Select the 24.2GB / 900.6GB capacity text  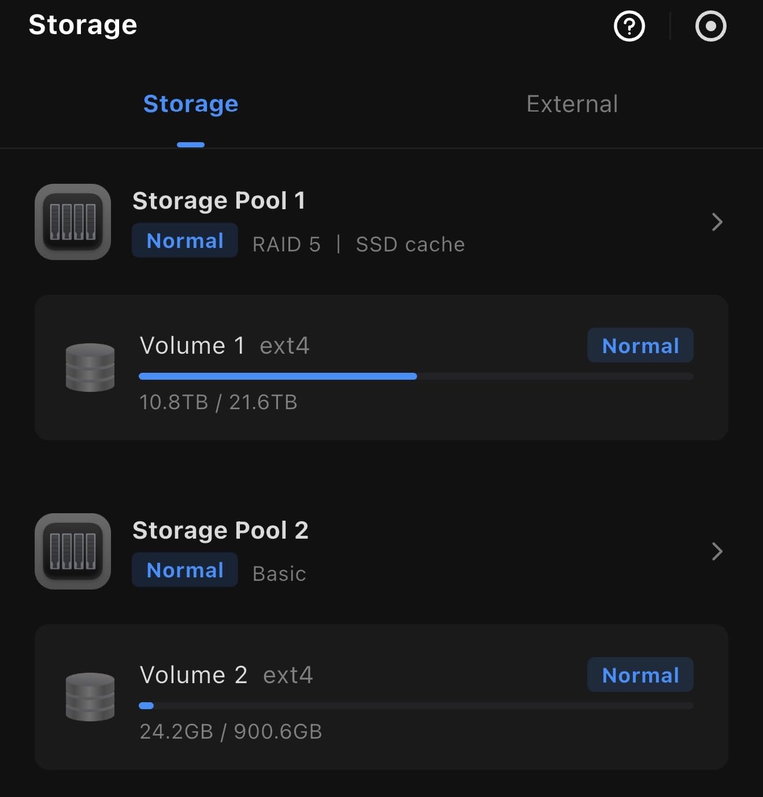(231, 732)
